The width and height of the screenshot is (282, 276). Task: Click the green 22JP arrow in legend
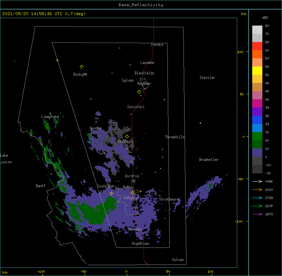257,206
